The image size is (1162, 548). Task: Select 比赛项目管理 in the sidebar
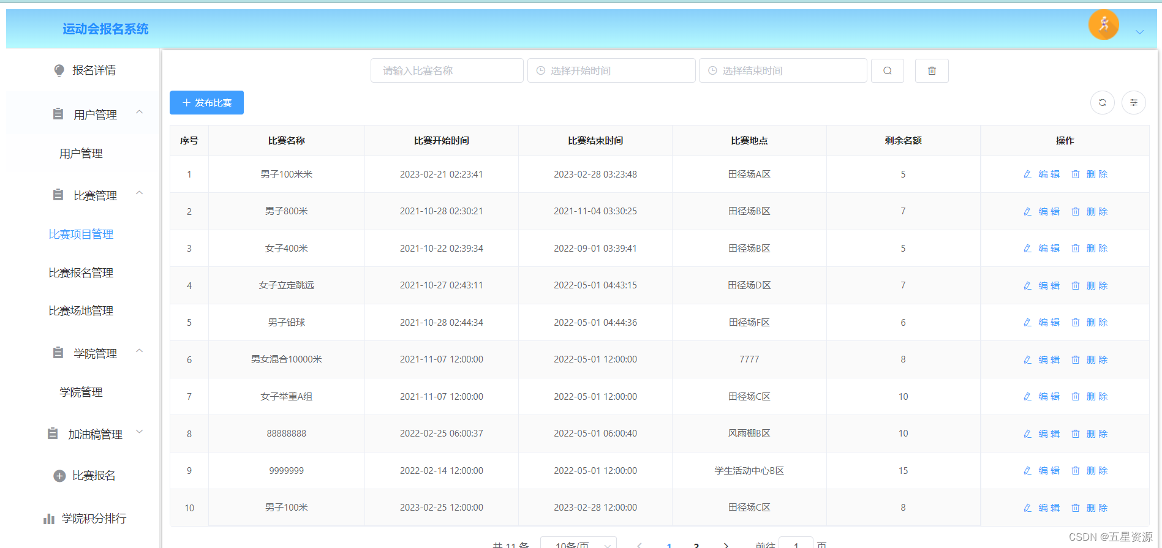click(81, 235)
